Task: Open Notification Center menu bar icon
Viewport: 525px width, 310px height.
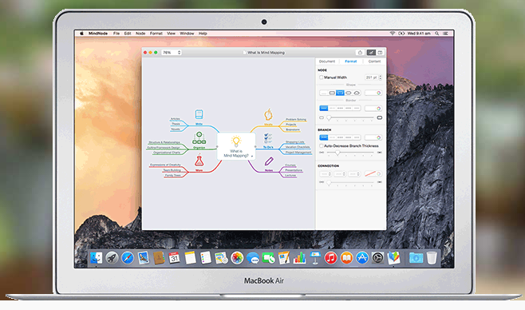Action: (445, 34)
